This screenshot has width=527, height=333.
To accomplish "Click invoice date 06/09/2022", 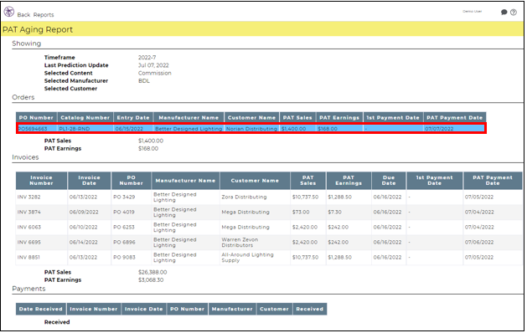I will [84, 213].
